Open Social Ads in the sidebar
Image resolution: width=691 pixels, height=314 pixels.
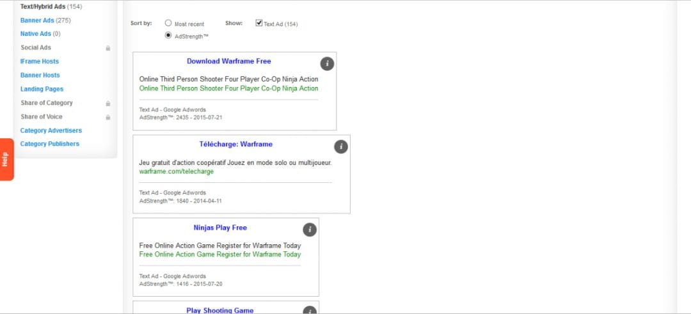[36, 47]
